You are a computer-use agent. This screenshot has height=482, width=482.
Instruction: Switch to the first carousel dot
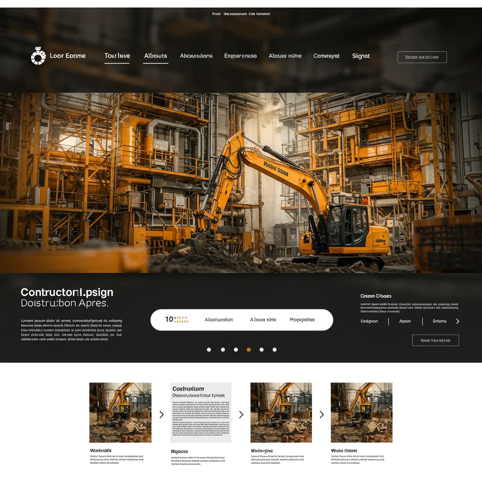coord(209,350)
